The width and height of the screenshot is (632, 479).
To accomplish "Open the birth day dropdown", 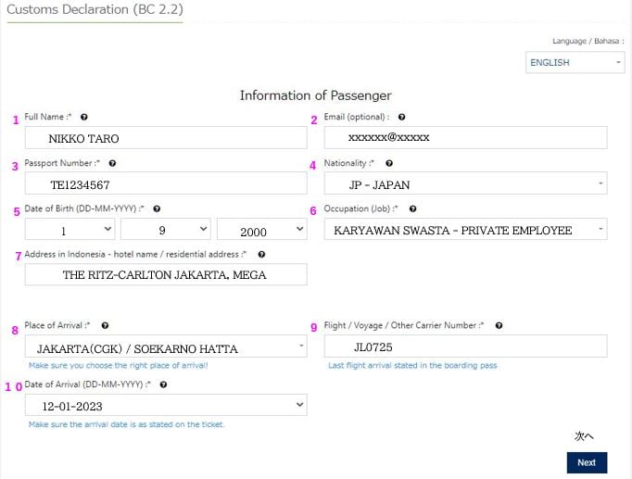I will [x=70, y=230].
